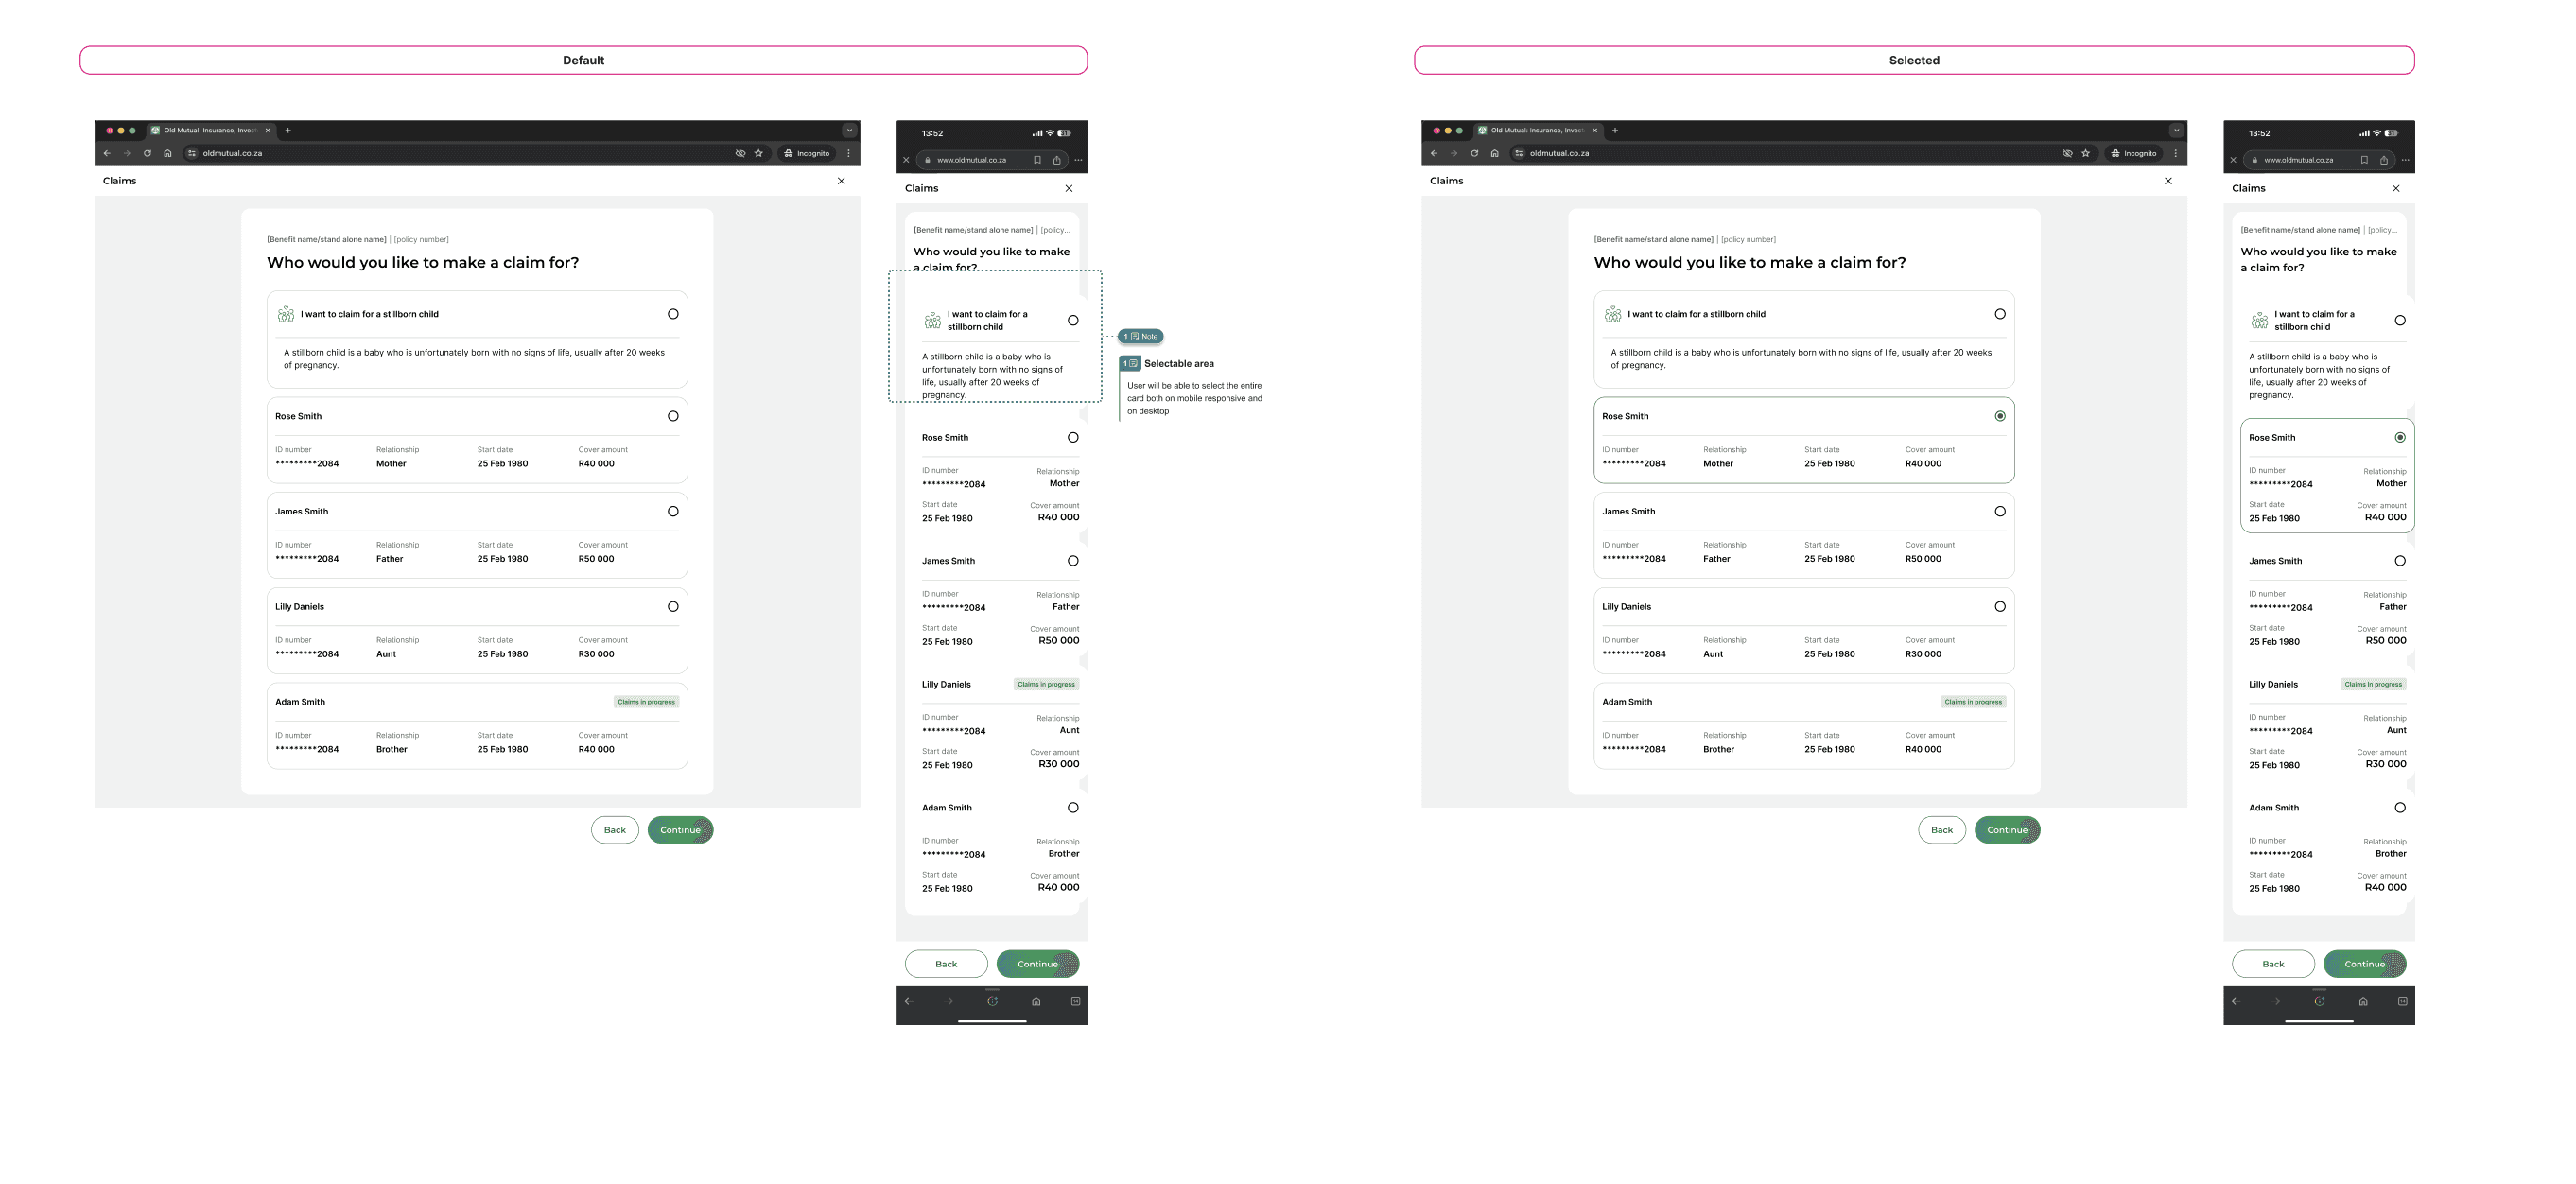Open three-dot menu in Selected desktop browser
2576x1184 pixels.
[2175, 153]
